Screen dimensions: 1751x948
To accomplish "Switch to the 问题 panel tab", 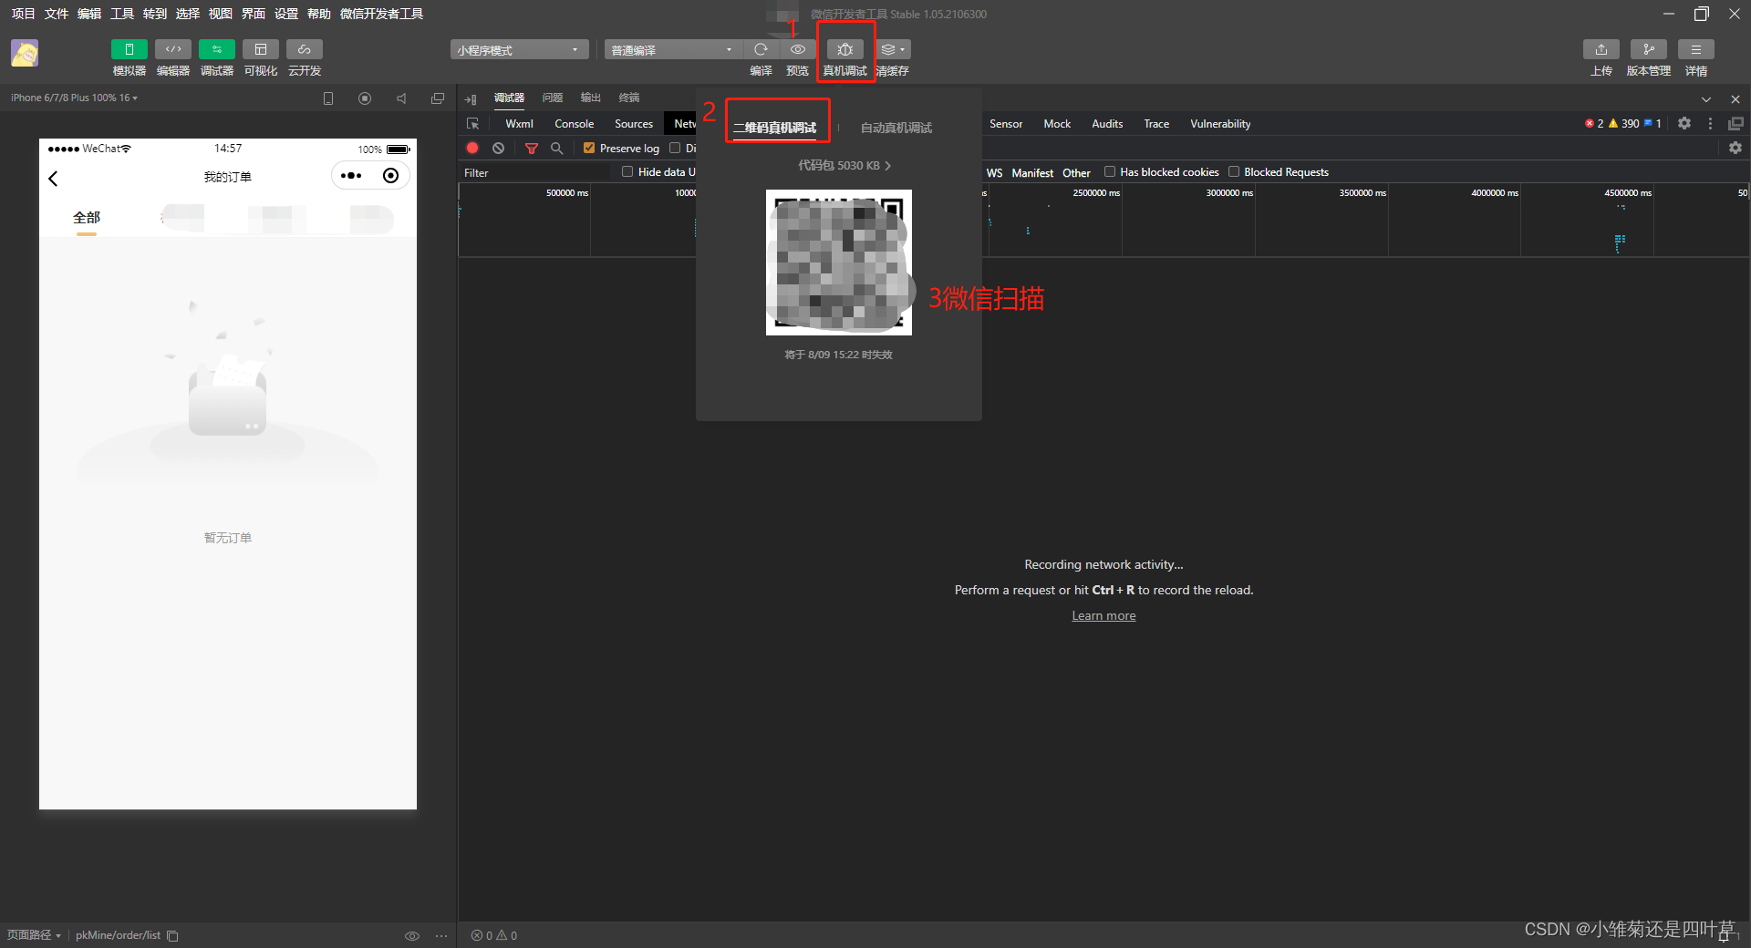I will point(553,98).
